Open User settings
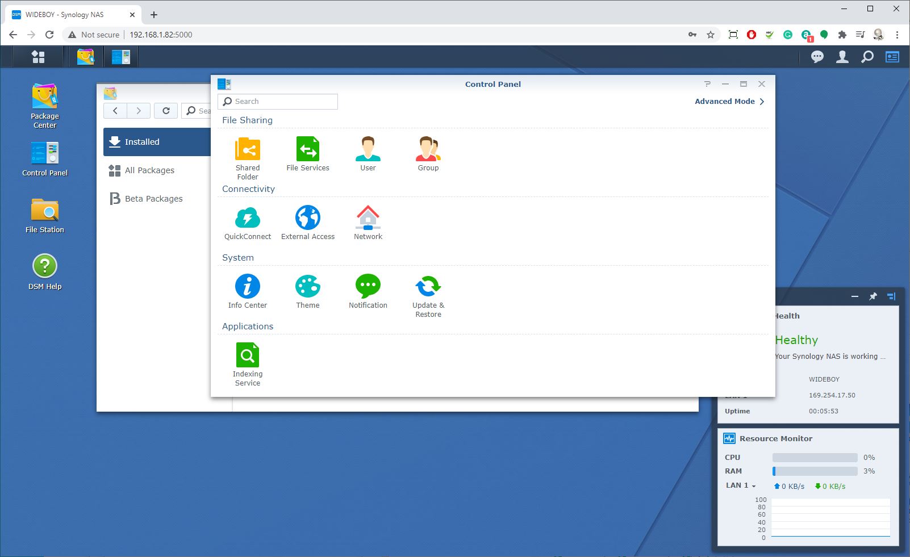Image resolution: width=910 pixels, height=557 pixels. coord(368,154)
